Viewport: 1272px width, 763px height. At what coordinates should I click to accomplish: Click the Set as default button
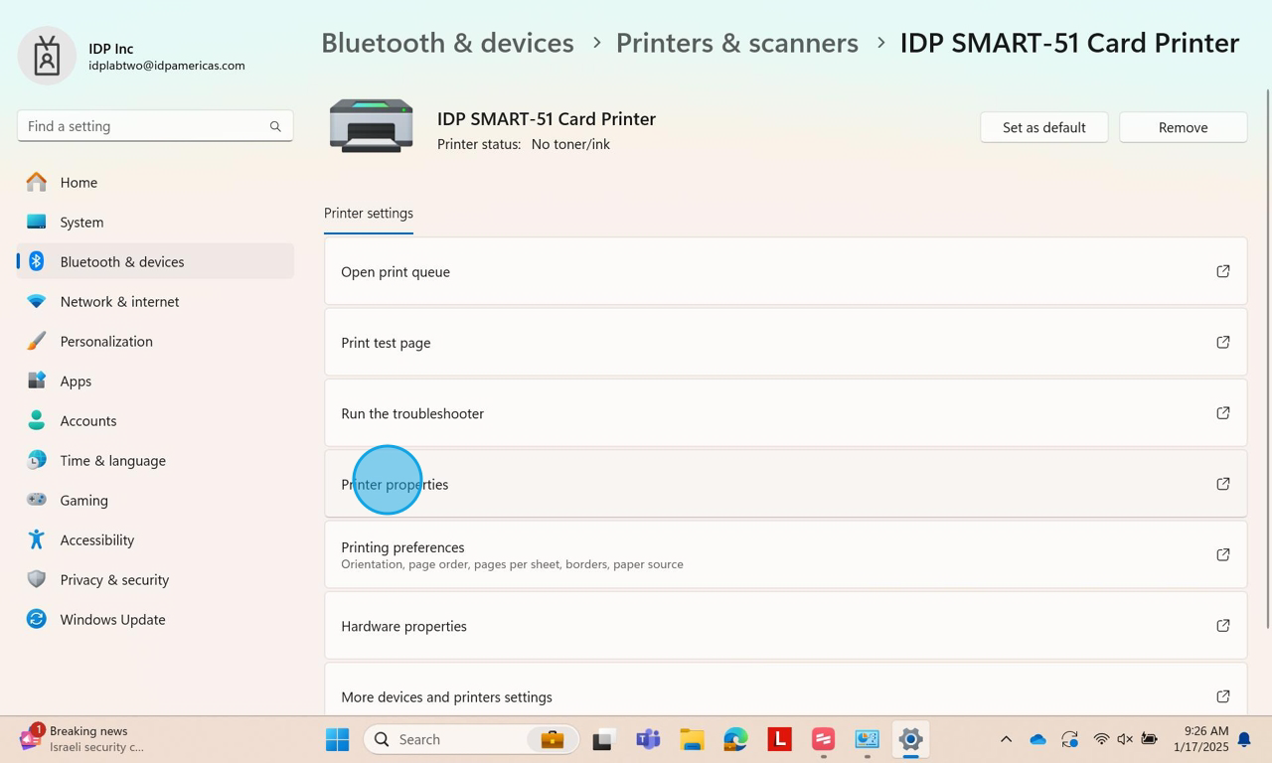(1043, 127)
